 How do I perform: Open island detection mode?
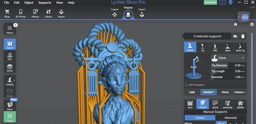(215, 104)
